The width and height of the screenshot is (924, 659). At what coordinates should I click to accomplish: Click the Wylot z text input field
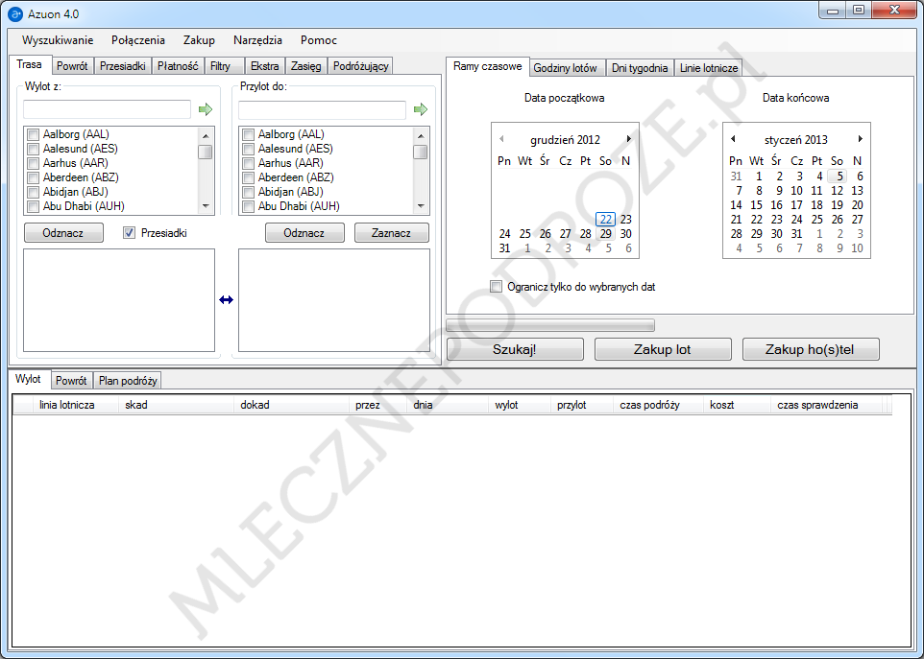coord(107,110)
